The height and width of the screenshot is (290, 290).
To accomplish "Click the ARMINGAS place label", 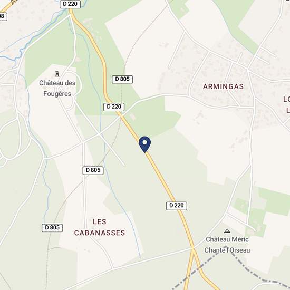I will (x=223, y=86).
